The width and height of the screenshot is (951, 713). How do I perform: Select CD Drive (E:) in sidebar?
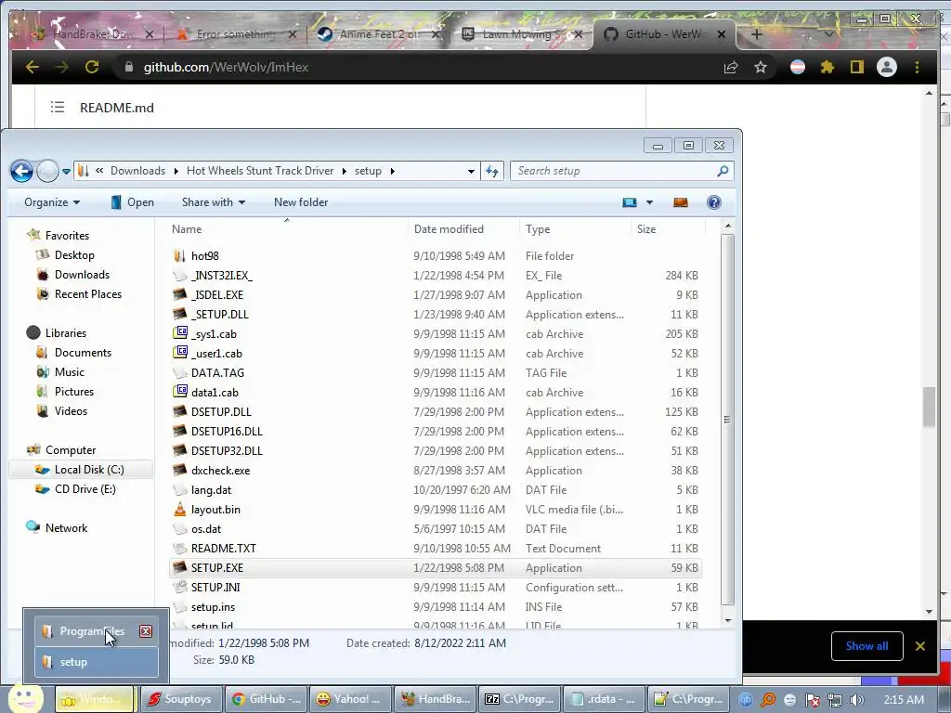85,488
